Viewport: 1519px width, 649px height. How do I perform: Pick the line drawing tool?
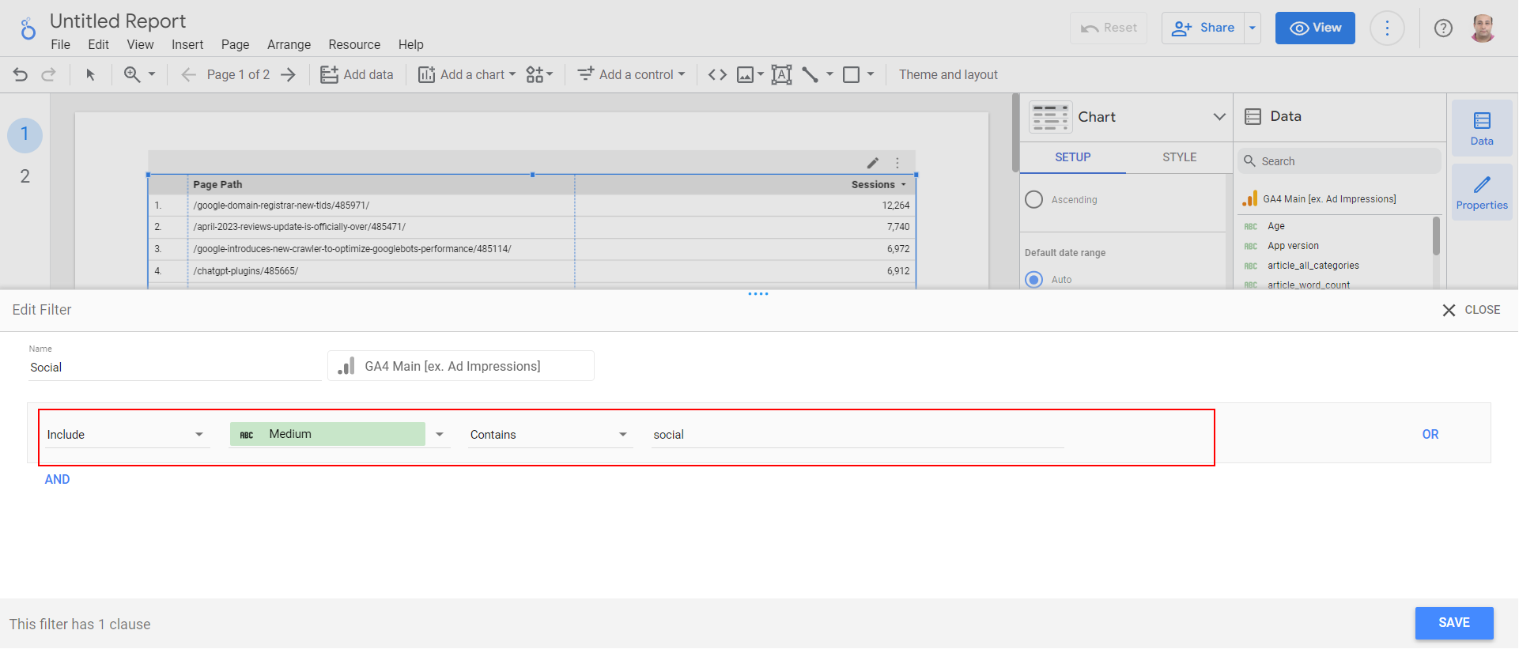tap(810, 74)
